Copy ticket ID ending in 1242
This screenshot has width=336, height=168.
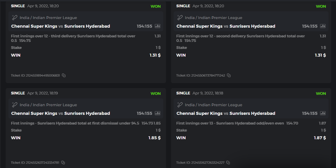[229, 75]
